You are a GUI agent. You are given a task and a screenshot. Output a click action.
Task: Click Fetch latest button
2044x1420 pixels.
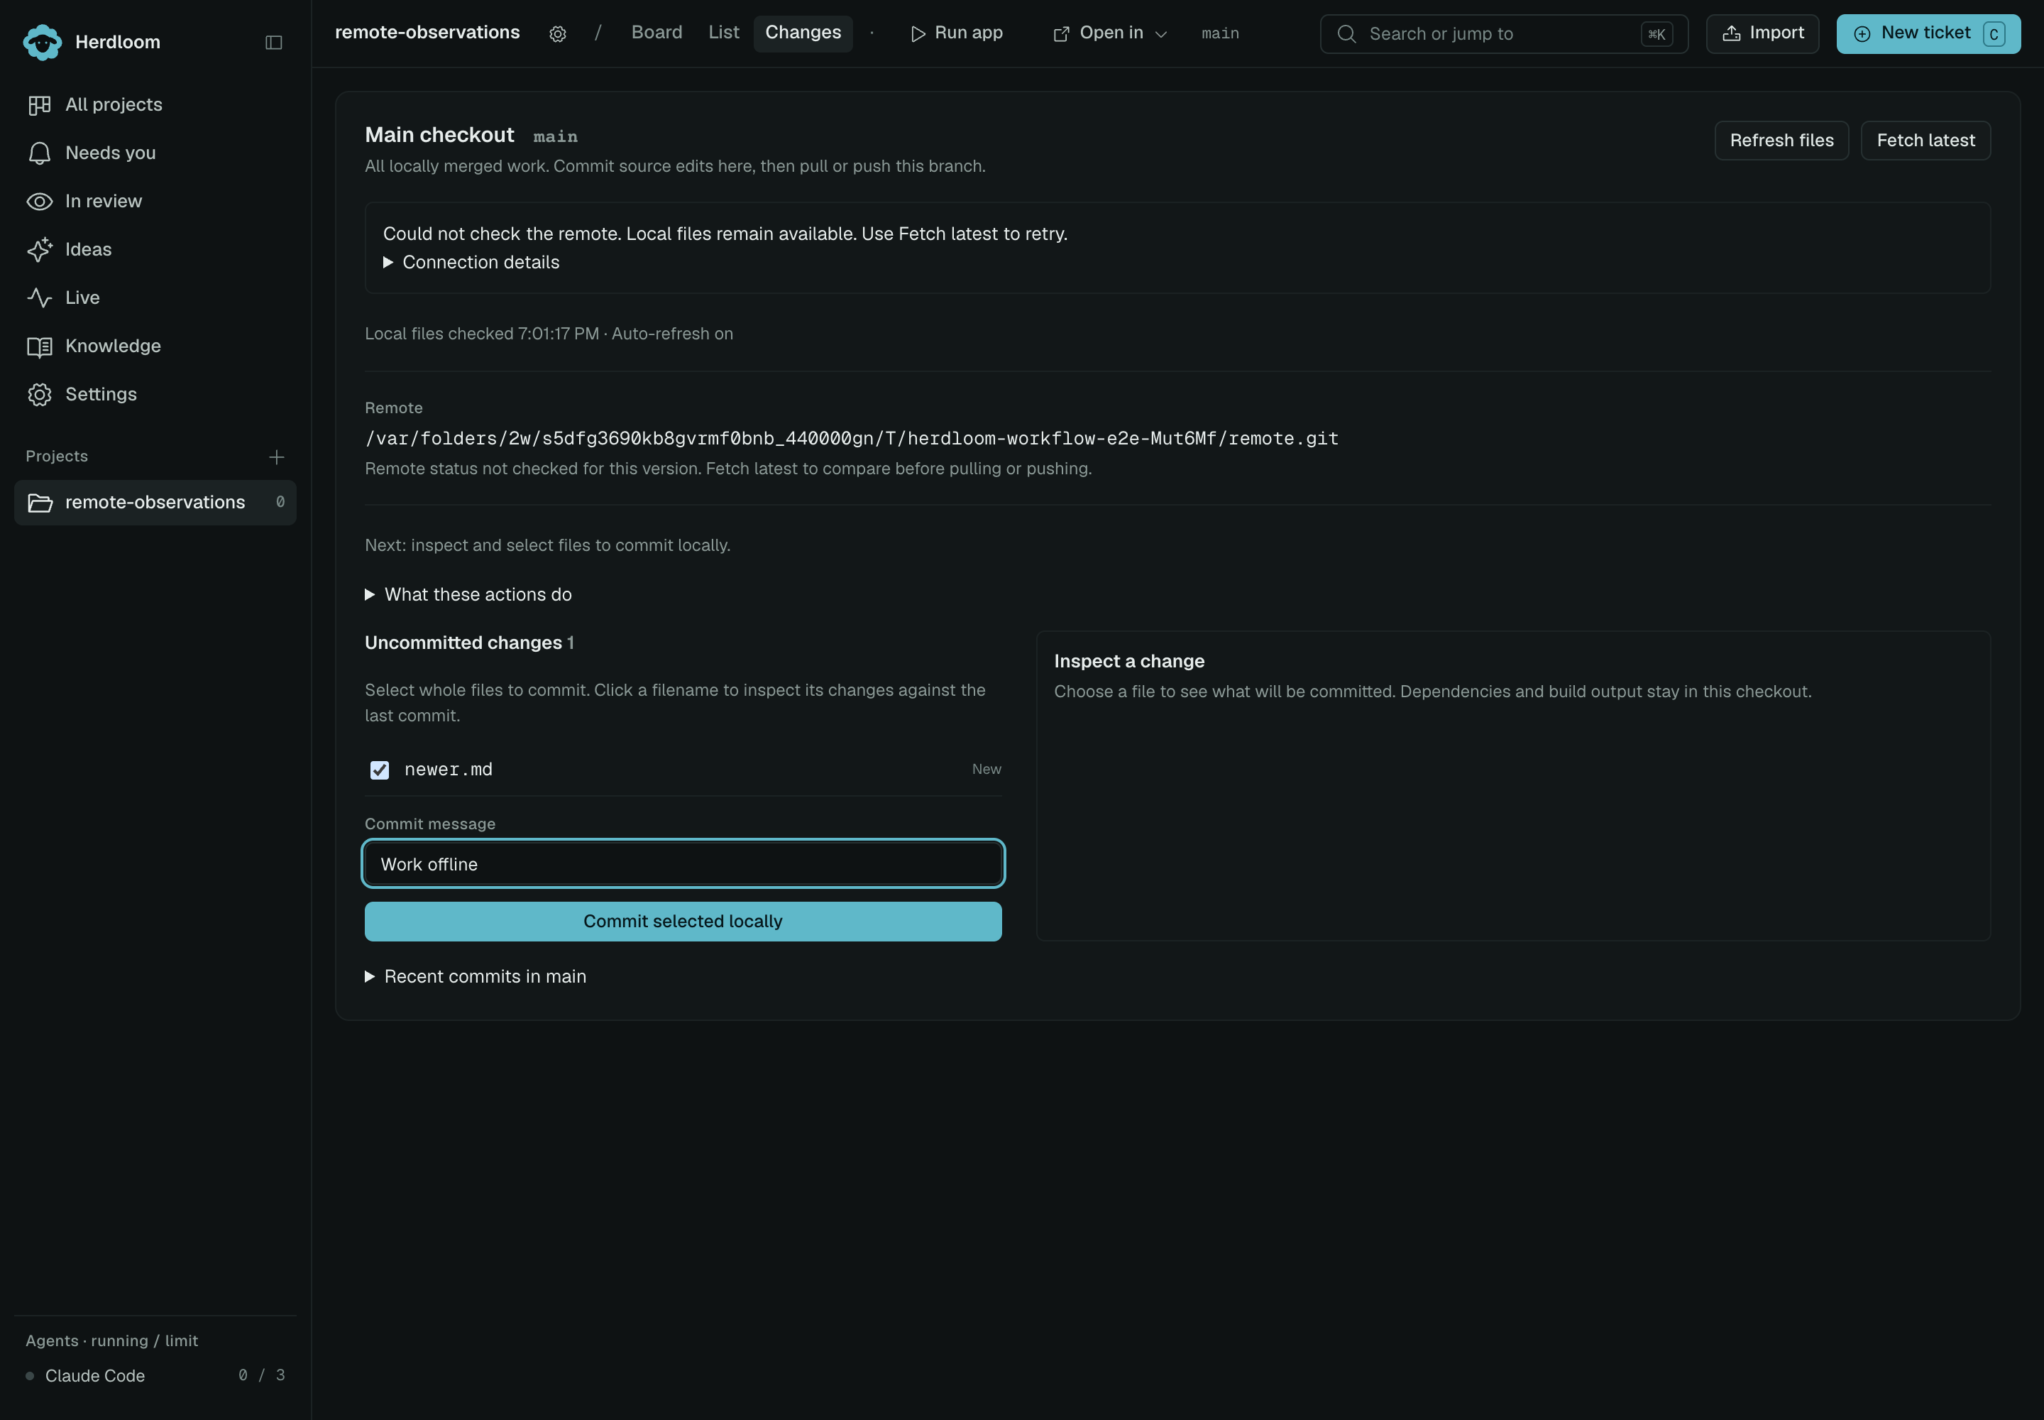(1925, 141)
